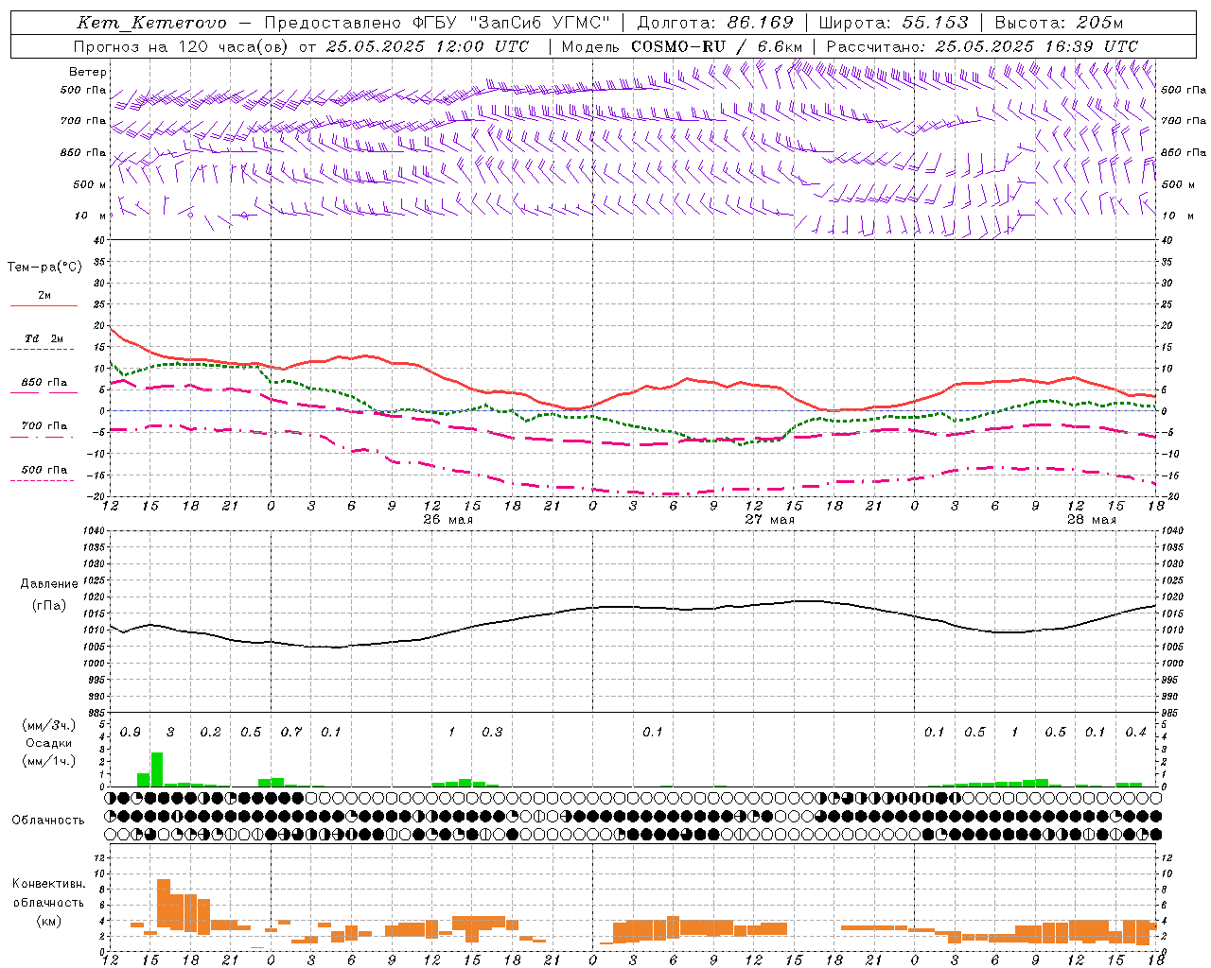Click the "(мм/3ч.)" unit label

49,725
